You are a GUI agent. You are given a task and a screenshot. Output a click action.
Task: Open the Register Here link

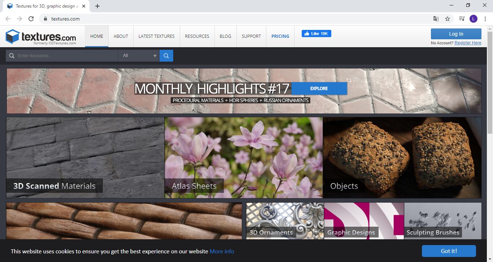(468, 43)
